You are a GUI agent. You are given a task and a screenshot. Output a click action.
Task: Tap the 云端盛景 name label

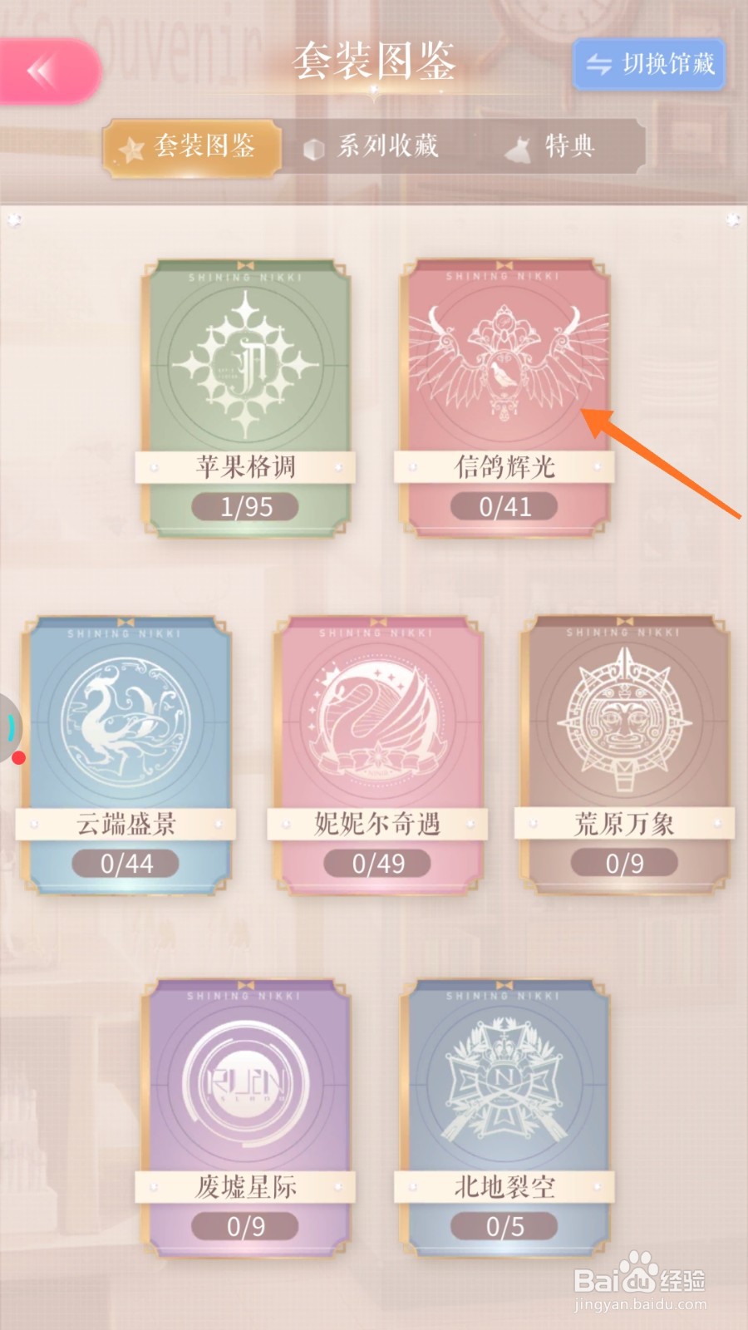(x=125, y=824)
